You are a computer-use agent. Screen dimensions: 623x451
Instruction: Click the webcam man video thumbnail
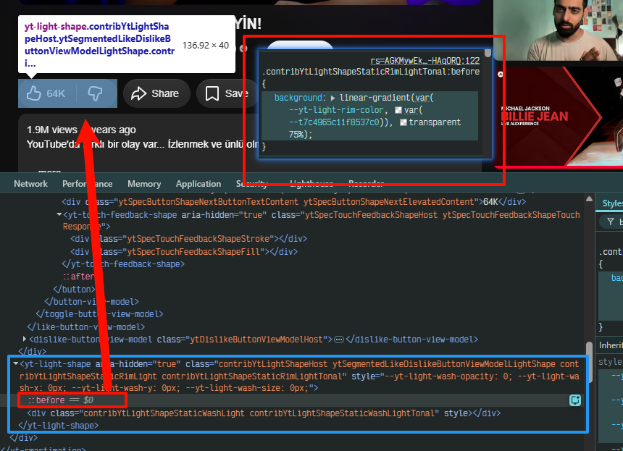tap(559, 30)
